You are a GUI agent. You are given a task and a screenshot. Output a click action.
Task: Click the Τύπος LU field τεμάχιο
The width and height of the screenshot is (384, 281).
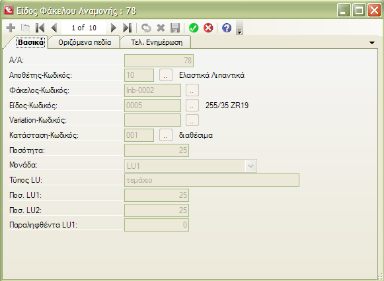point(211,180)
